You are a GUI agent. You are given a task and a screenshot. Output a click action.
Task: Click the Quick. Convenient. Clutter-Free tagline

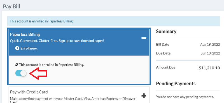[x=57, y=41]
